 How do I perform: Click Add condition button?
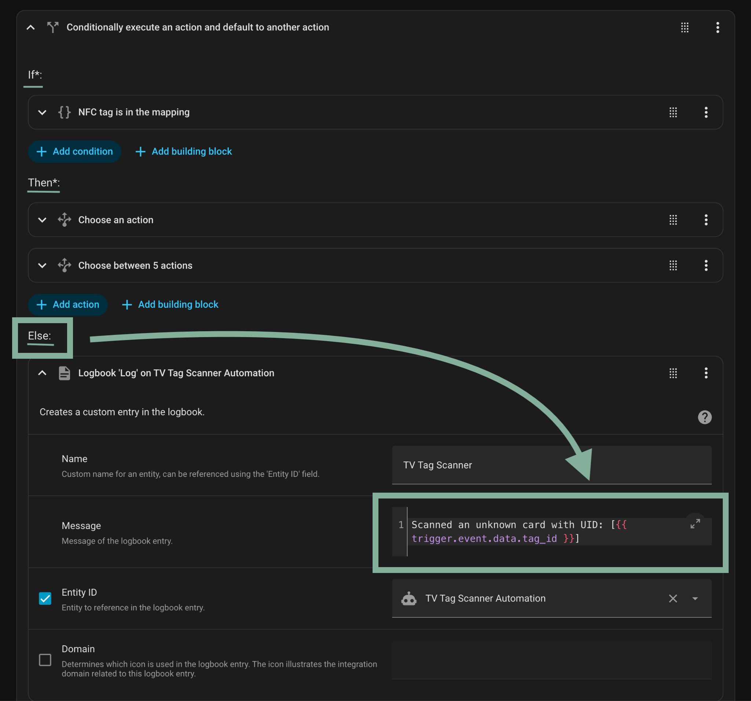click(74, 151)
